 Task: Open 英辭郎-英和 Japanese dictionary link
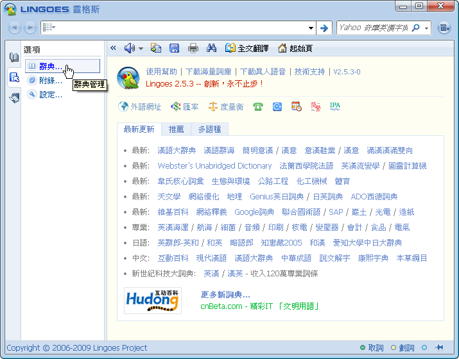pos(178,243)
